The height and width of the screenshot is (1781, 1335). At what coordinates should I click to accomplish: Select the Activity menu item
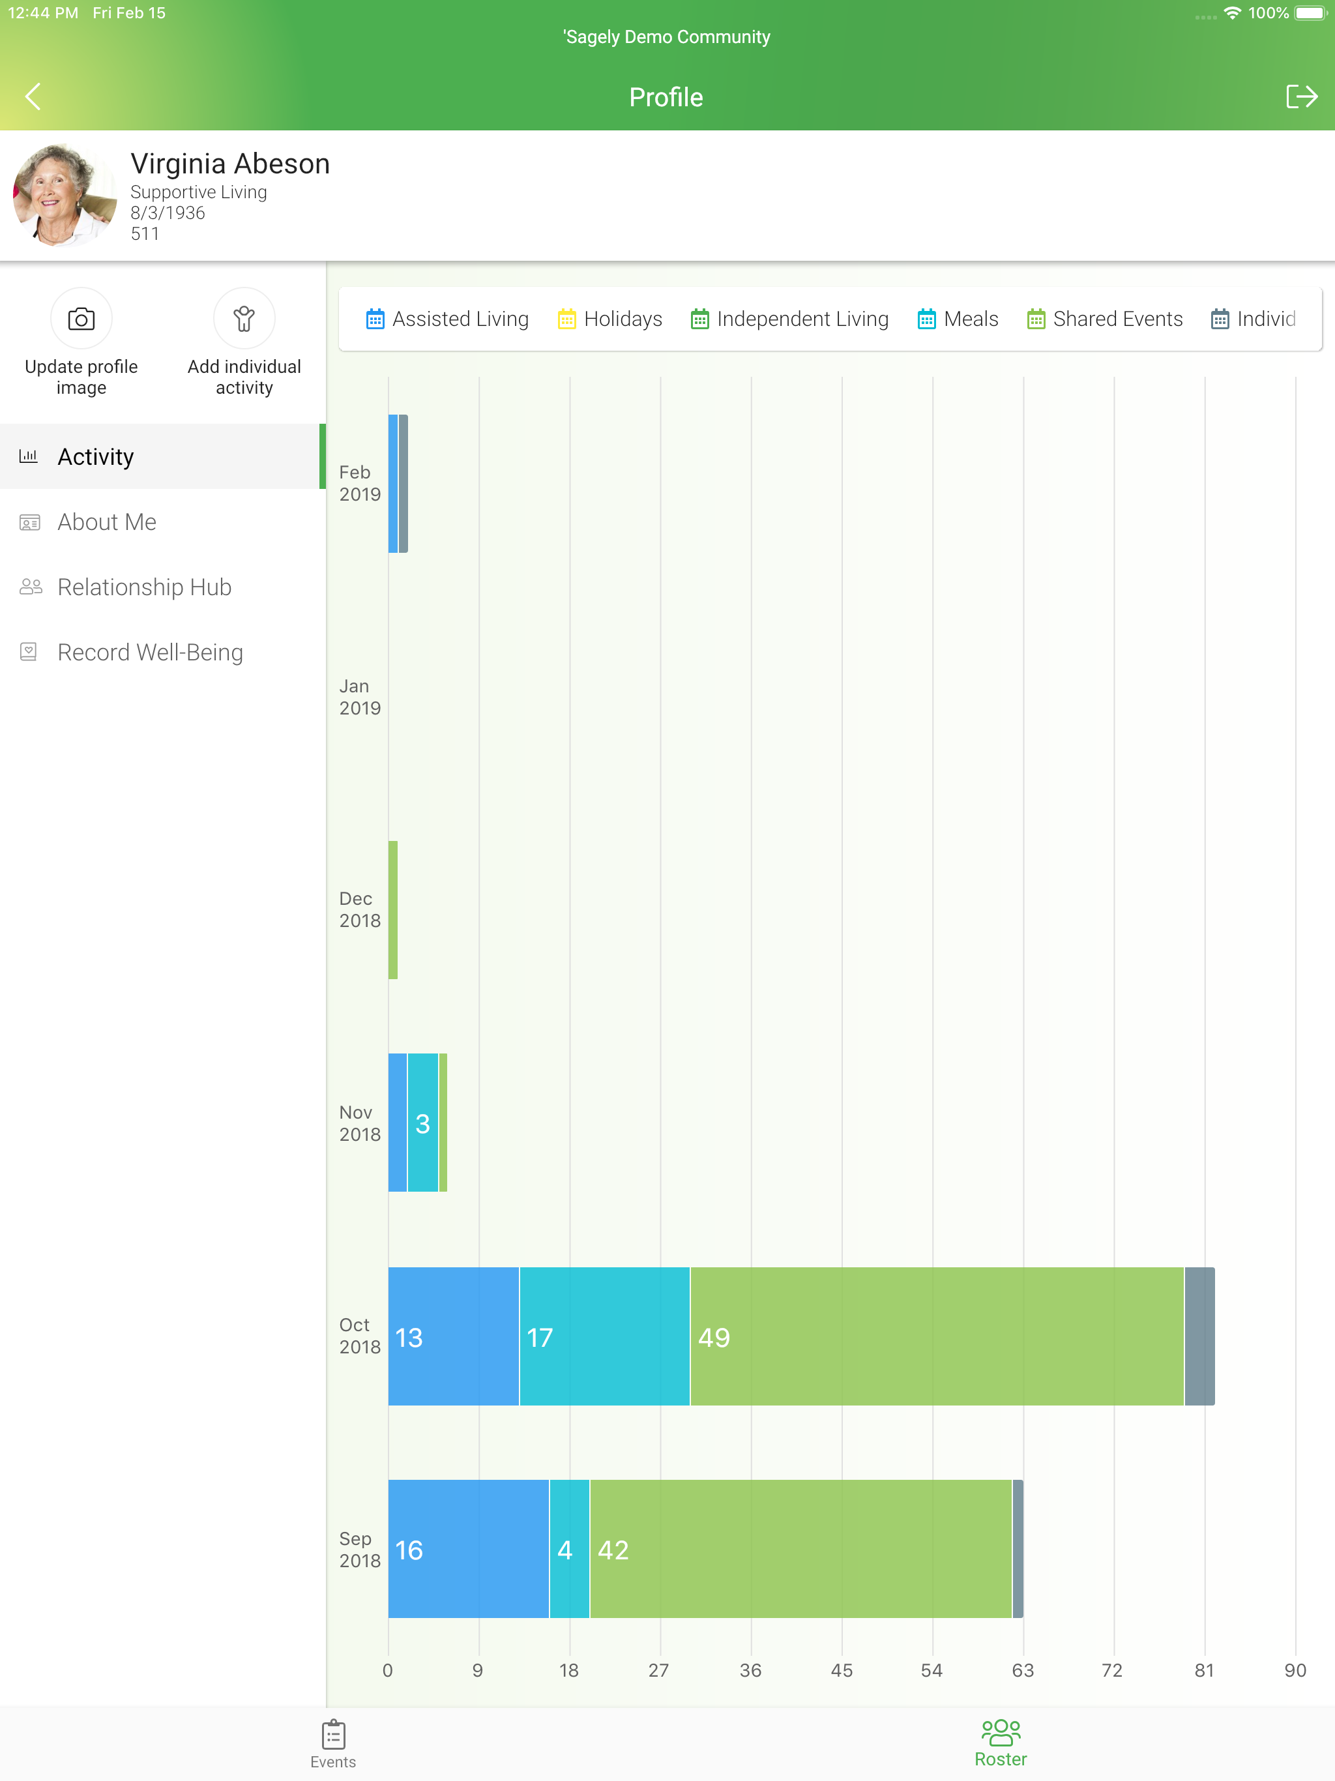point(163,456)
